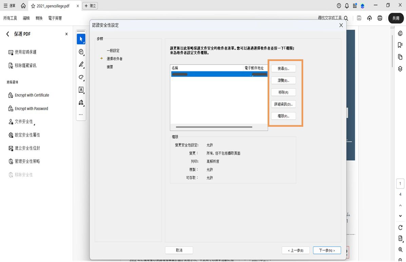Viewport: 406px width, 262px height.
Task: Open the share document icon
Action: click(x=369, y=18)
